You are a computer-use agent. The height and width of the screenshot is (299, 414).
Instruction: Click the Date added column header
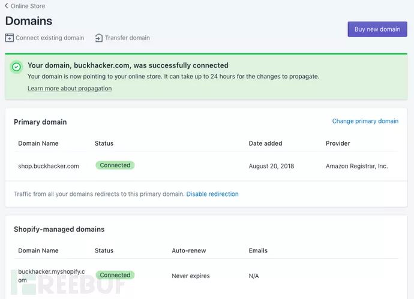coord(265,143)
